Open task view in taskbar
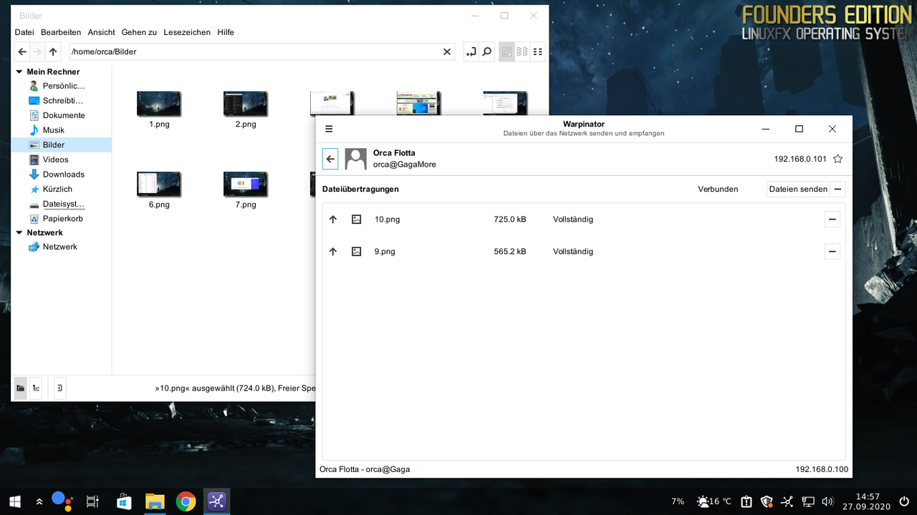 (92, 502)
